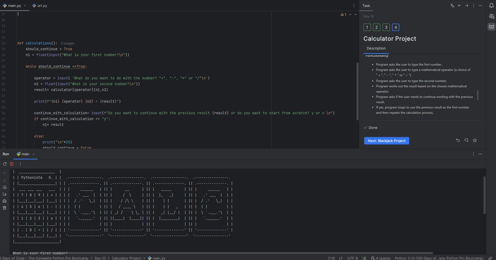
Task: Open Task panel options menu
Action: pyautogui.click(x=474, y=6)
